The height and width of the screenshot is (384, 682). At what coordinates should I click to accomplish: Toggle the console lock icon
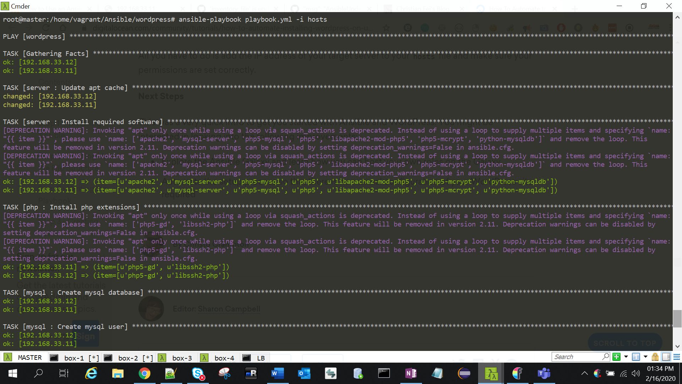tap(655, 357)
